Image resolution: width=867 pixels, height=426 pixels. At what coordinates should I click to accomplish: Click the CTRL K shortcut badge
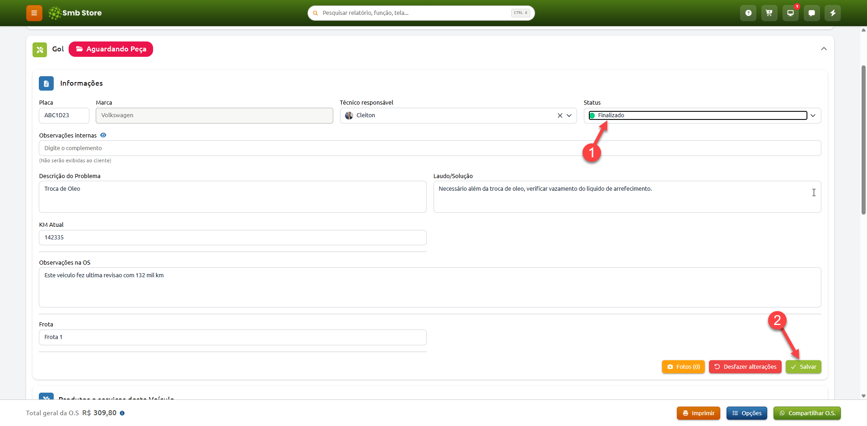pyautogui.click(x=521, y=13)
